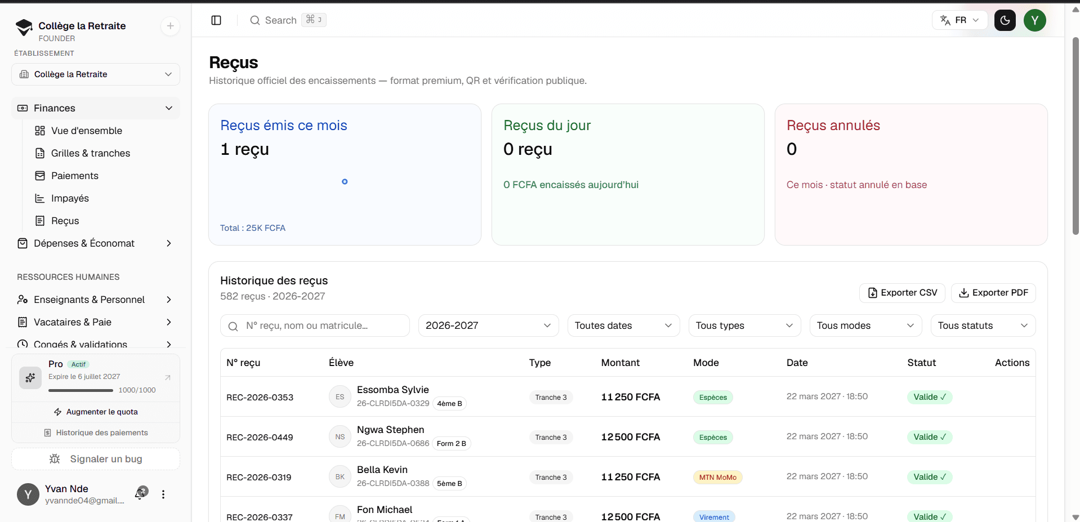
Task: Click the Finances wallet icon
Action: pyautogui.click(x=23, y=108)
